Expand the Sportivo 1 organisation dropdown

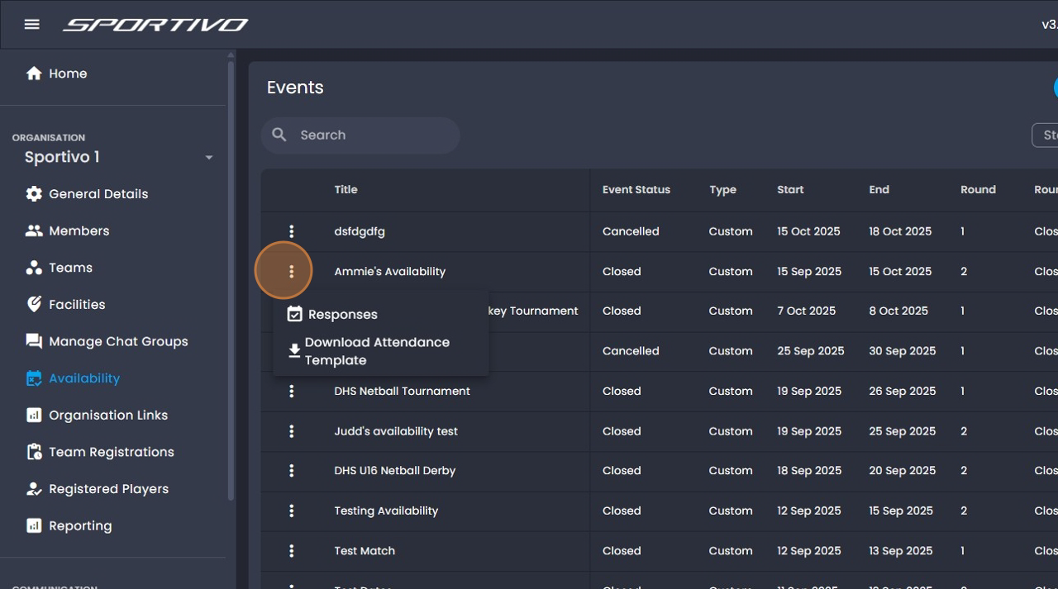208,158
